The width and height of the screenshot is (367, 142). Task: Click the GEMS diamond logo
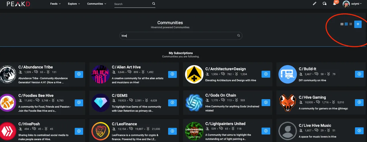coord(100,103)
